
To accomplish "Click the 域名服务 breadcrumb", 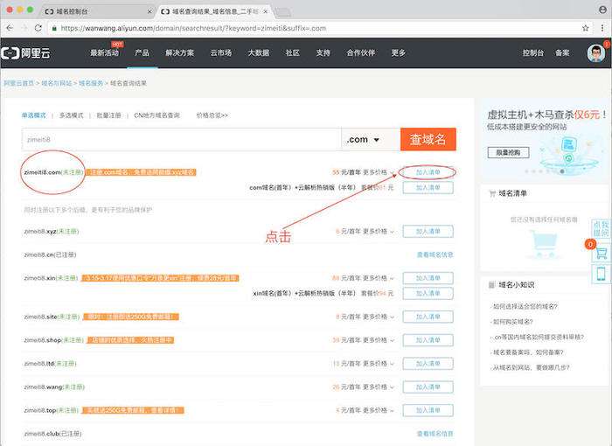I will tap(91, 83).
